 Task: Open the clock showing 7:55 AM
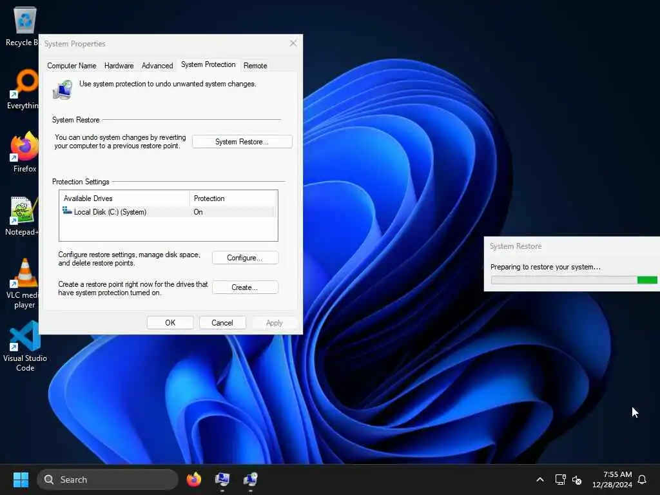[612, 480]
